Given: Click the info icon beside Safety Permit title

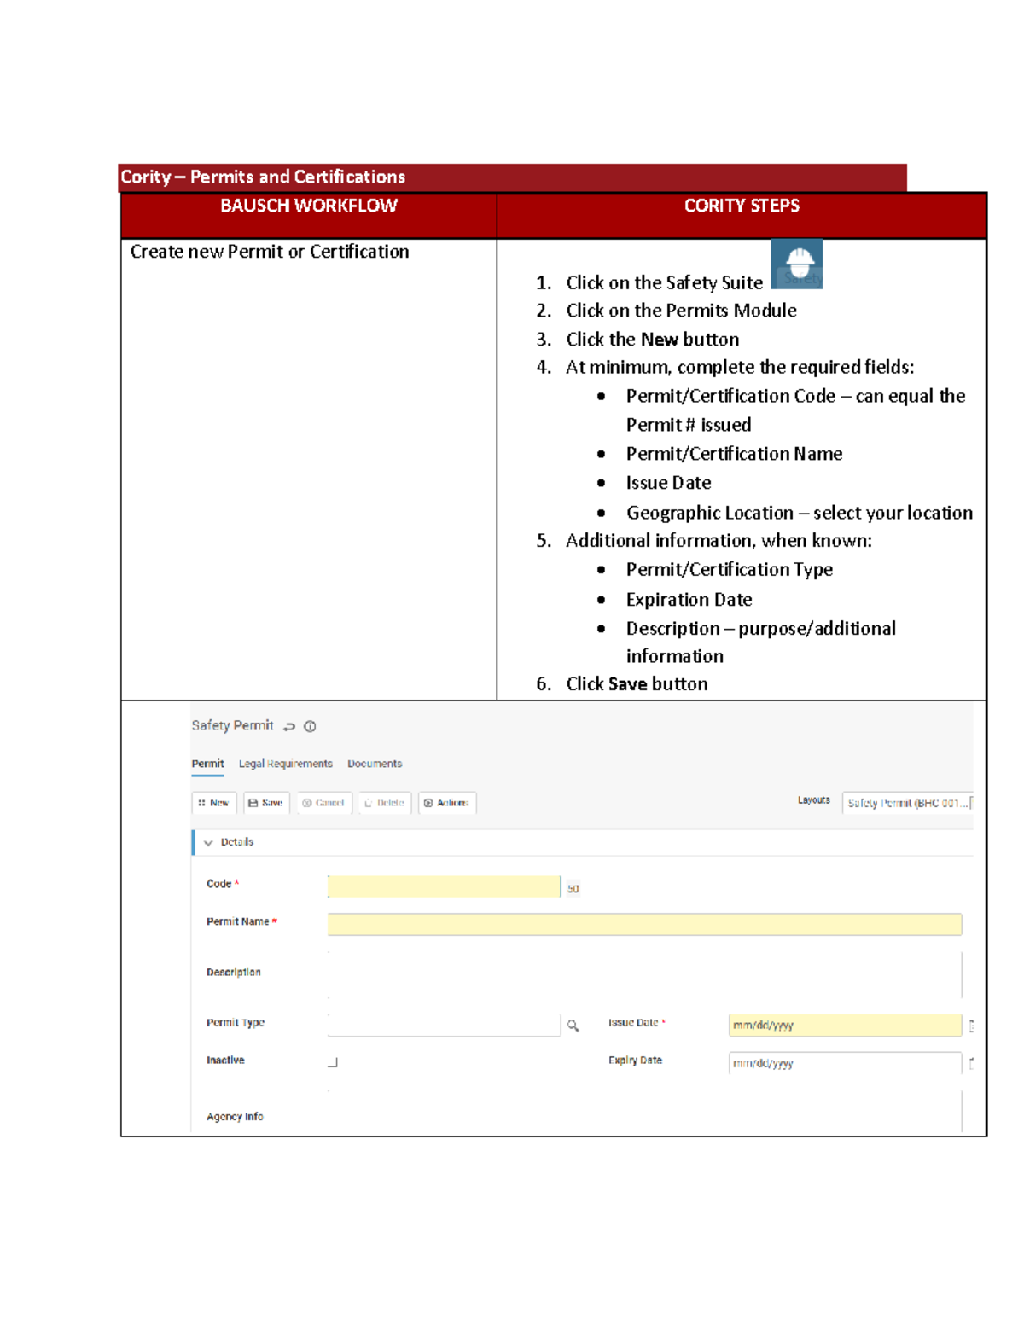Looking at the screenshot, I should pos(310,726).
